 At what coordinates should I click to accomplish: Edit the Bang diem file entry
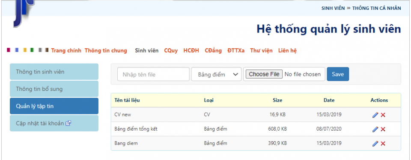coord(375,143)
